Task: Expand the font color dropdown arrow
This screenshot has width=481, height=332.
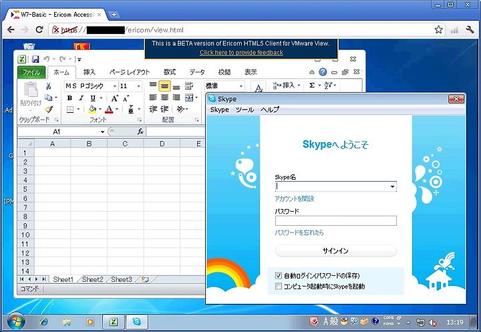Action: (x=117, y=110)
